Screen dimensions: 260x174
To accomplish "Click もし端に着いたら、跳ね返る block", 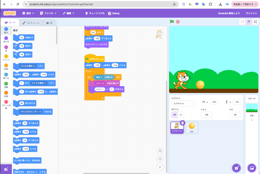I will tap(27, 160).
